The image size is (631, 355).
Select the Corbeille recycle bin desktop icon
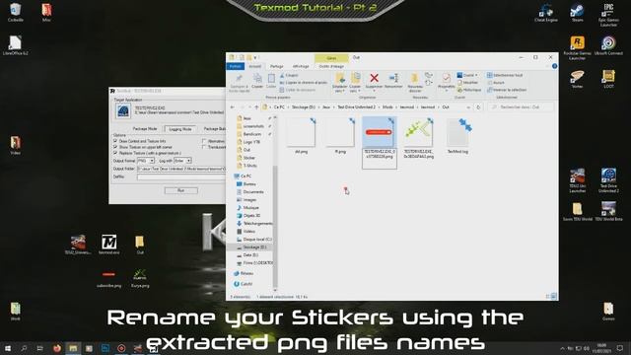[16, 13]
